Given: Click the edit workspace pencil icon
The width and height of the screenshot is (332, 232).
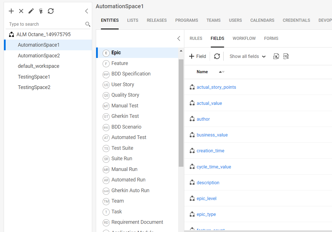Looking at the screenshot, I should (x=31, y=11).
